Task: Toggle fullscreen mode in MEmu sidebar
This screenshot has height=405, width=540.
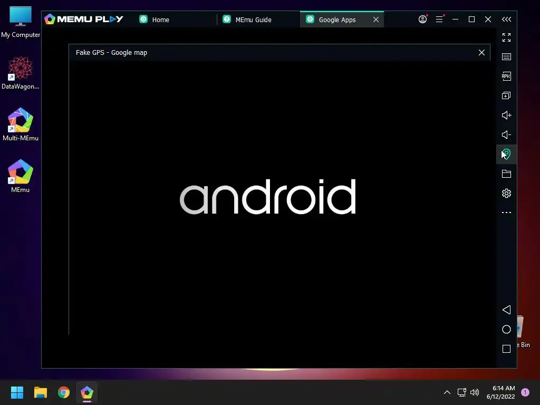Action: (x=506, y=37)
